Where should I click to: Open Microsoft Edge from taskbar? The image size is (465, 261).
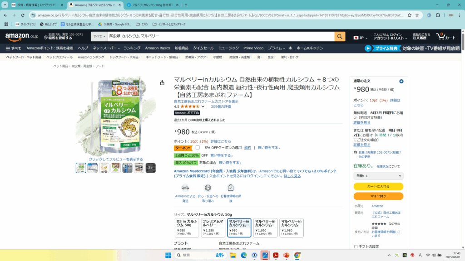pyautogui.click(x=244, y=256)
